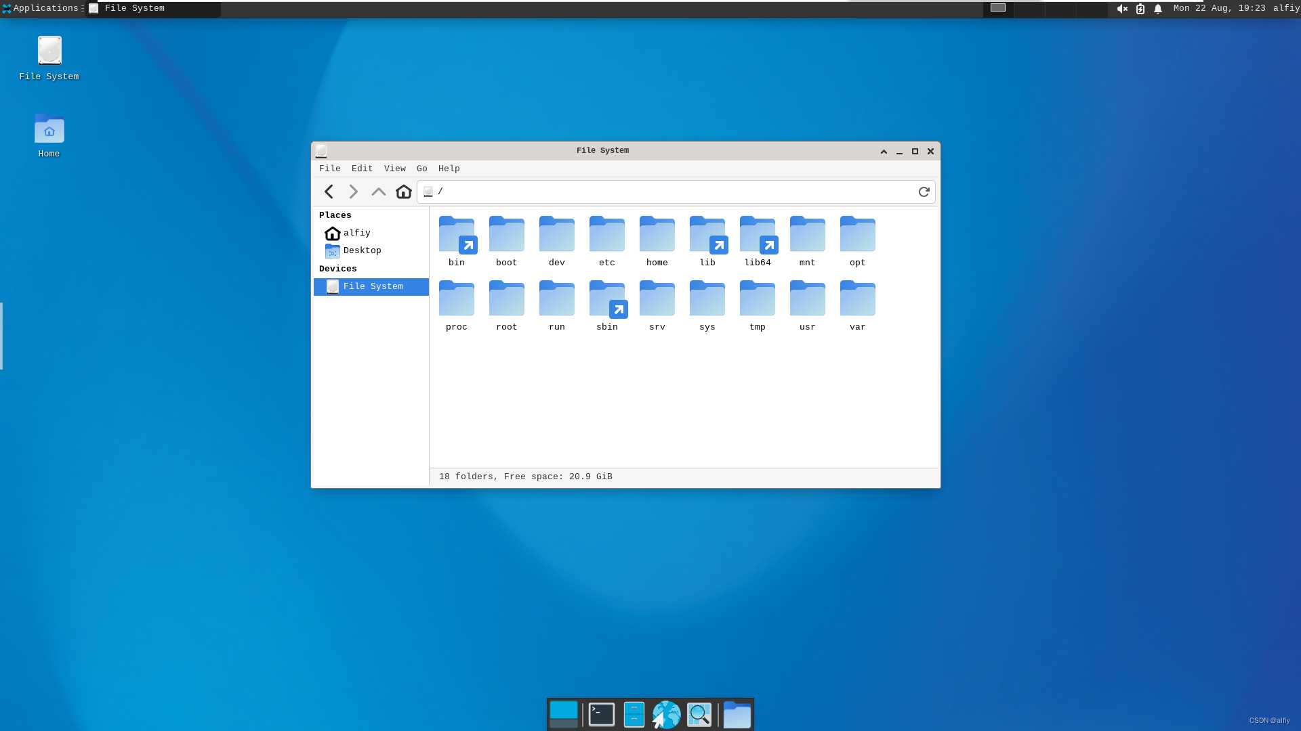This screenshot has width=1301, height=731.
Task: Open the folder icon in the dock
Action: [737, 715]
